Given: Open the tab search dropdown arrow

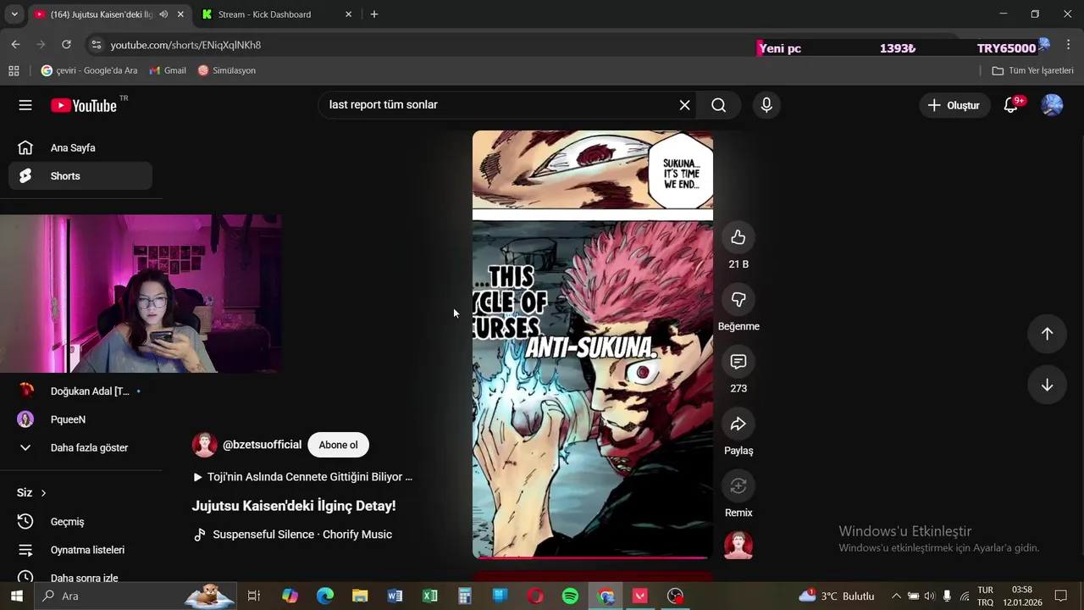Looking at the screenshot, I should 14,14.
